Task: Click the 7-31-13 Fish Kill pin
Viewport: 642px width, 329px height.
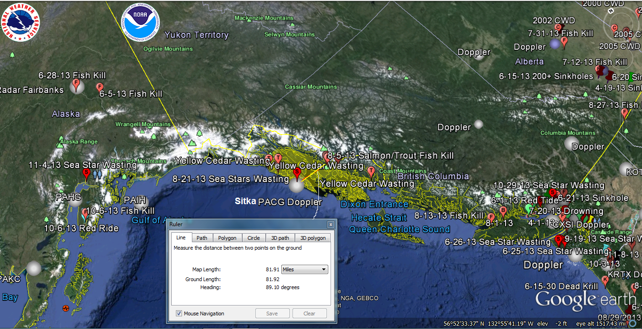Action: [564, 42]
